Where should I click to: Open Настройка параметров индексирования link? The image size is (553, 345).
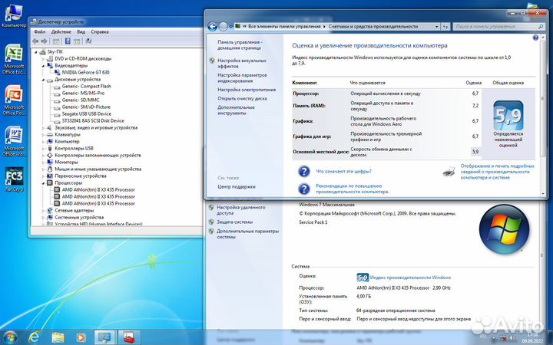pyautogui.click(x=242, y=77)
